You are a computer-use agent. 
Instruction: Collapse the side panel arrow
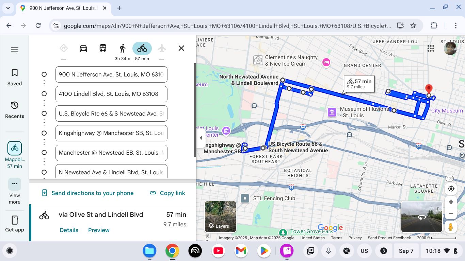tap(201, 138)
